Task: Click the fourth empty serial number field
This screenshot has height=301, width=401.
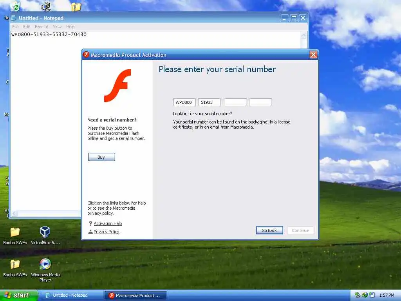Action: pyautogui.click(x=260, y=102)
